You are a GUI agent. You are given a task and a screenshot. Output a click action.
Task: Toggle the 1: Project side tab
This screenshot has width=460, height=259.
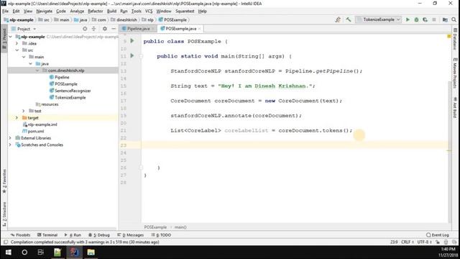point(4,38)
